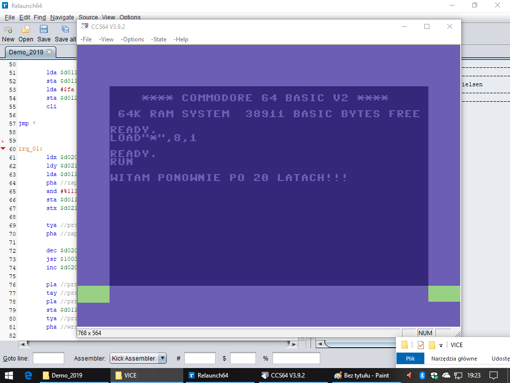Maximize the CCS64 V3.9.2 window
Viewport: 510px width, 383px height.
[x=427, y=26]
